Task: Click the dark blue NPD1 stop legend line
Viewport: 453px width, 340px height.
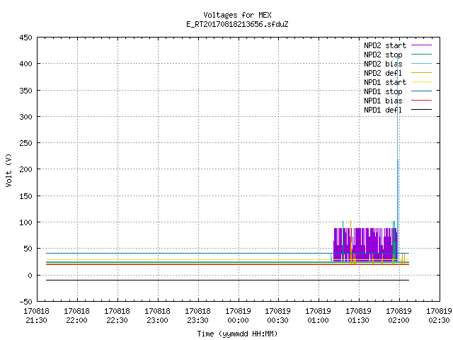Action: (422, 91)
